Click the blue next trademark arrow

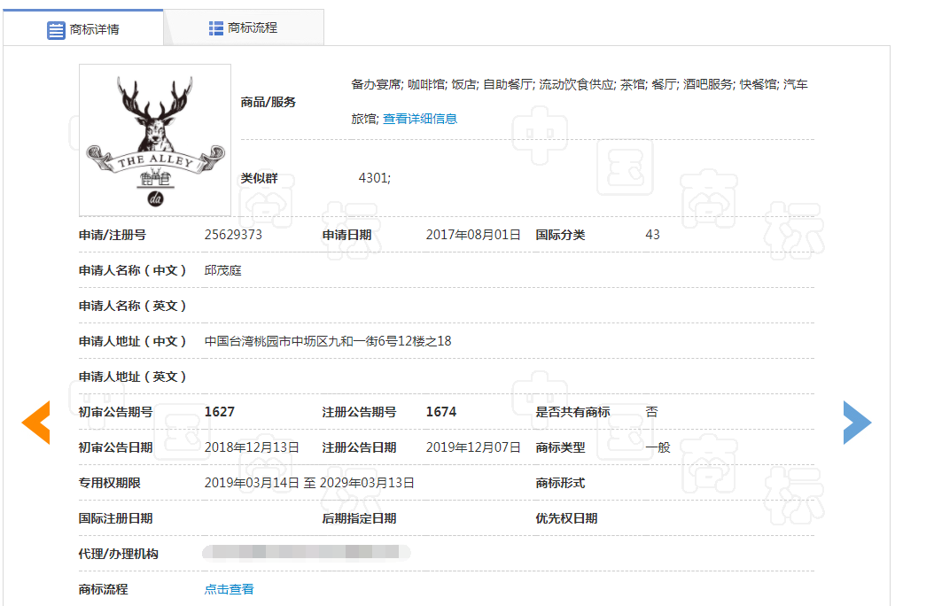(x=856, y=423)
